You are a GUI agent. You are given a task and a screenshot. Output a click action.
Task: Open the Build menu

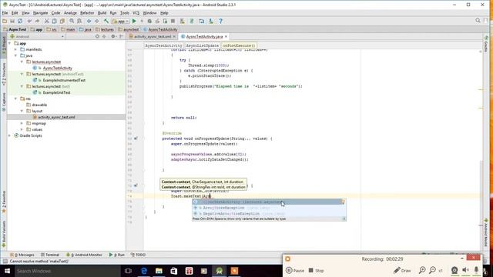point(102,13)
